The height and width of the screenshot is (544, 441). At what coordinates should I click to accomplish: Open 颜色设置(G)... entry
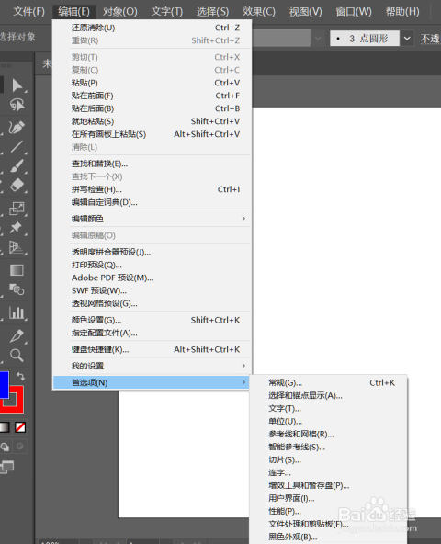click(x=152, y=320)
